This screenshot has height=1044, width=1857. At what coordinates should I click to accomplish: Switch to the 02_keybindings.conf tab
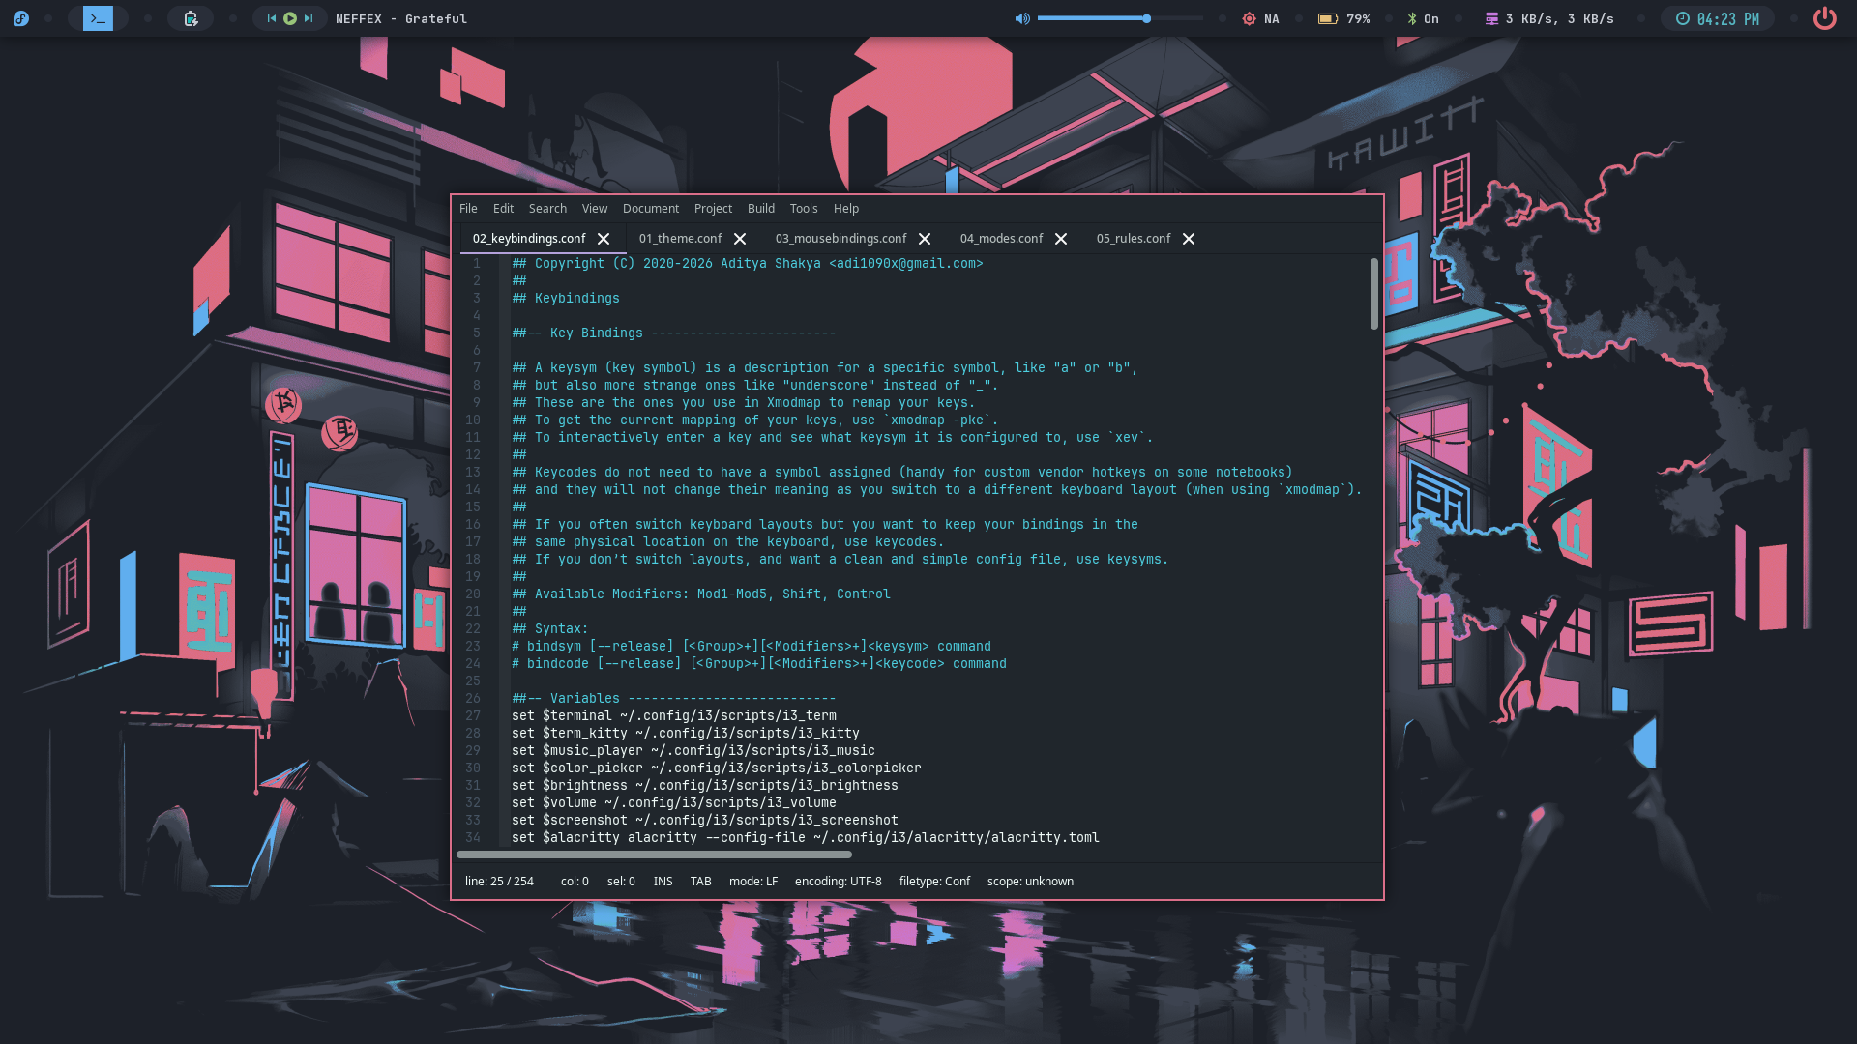(x=529, y=238)
